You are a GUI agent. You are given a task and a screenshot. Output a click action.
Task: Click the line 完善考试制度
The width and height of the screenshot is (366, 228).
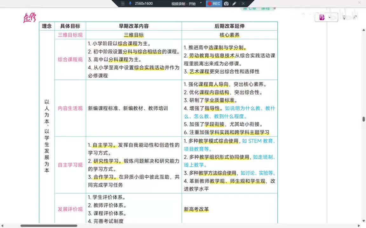(x=106, y=221)
